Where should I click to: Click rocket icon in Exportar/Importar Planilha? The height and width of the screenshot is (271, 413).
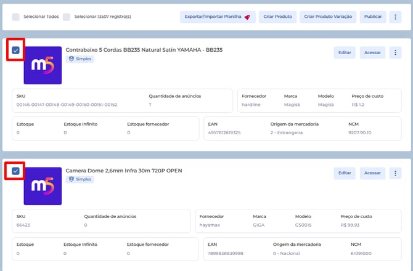click(247, 17)
